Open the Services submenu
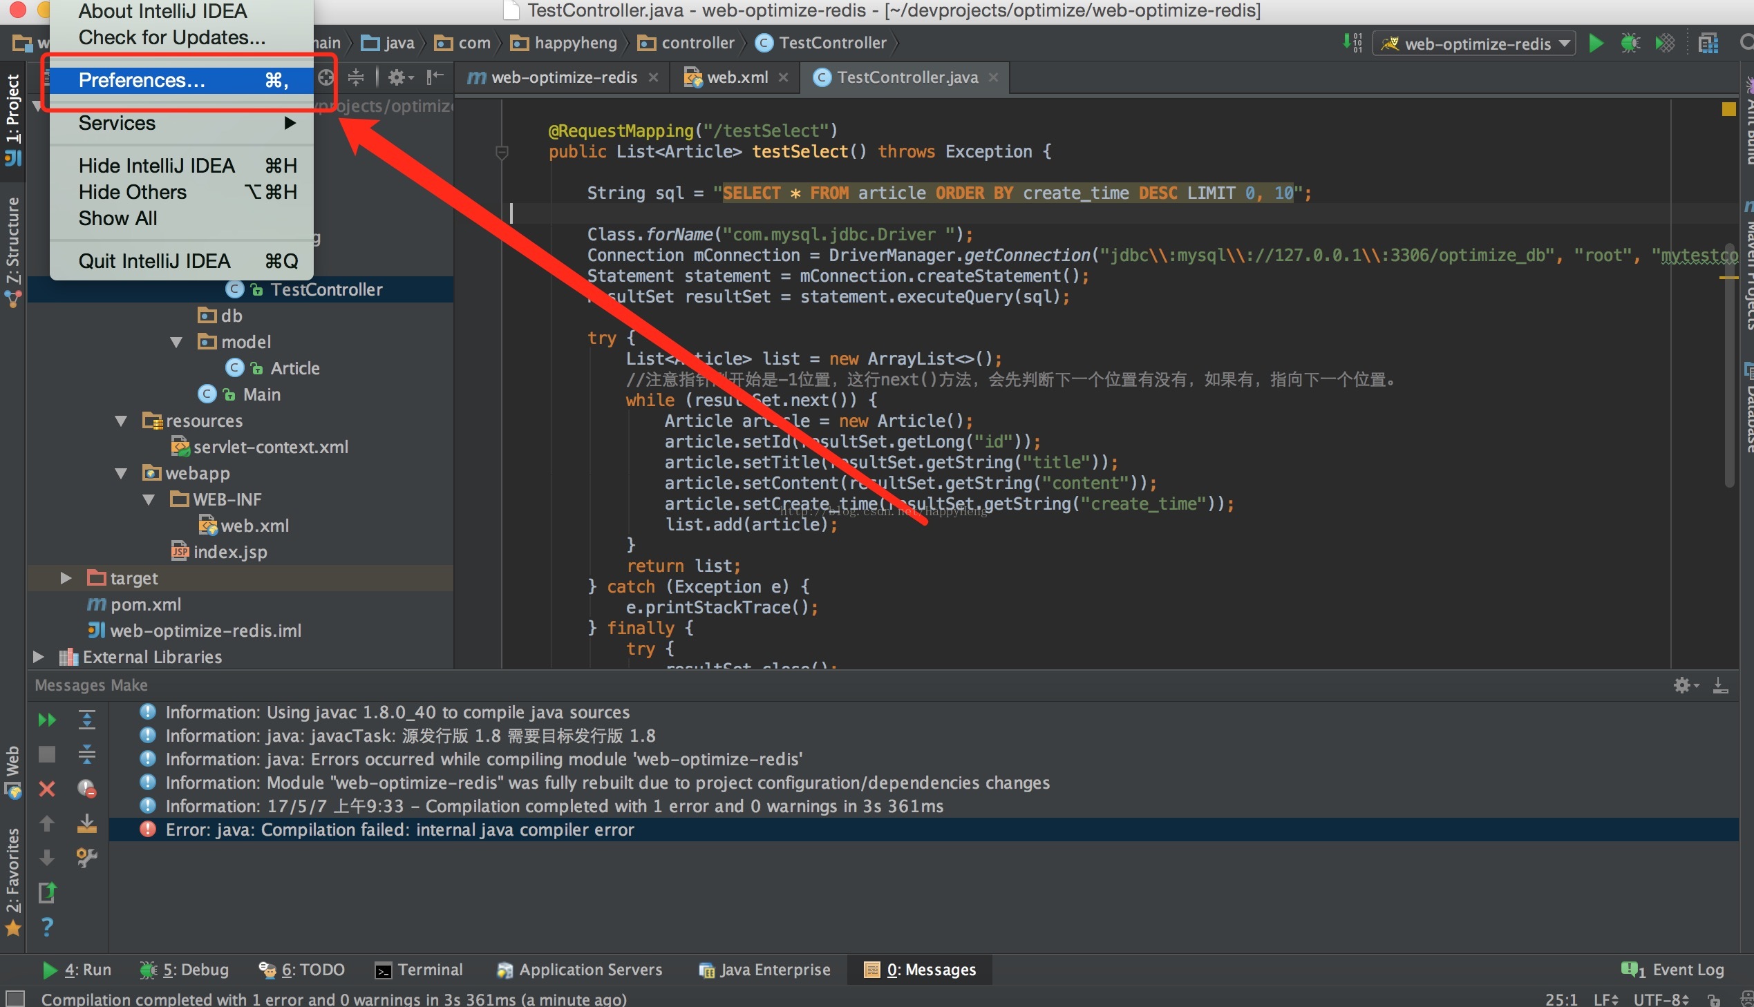 tap(181, 123)
